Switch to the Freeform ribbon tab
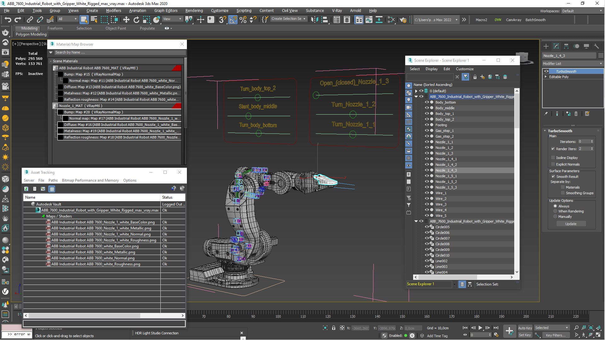This screenshot has height=340, width=605. coord(55,28)
